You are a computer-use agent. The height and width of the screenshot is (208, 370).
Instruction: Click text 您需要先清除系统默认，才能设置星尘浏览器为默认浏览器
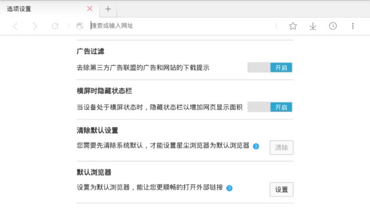click(x=163, y=145)
